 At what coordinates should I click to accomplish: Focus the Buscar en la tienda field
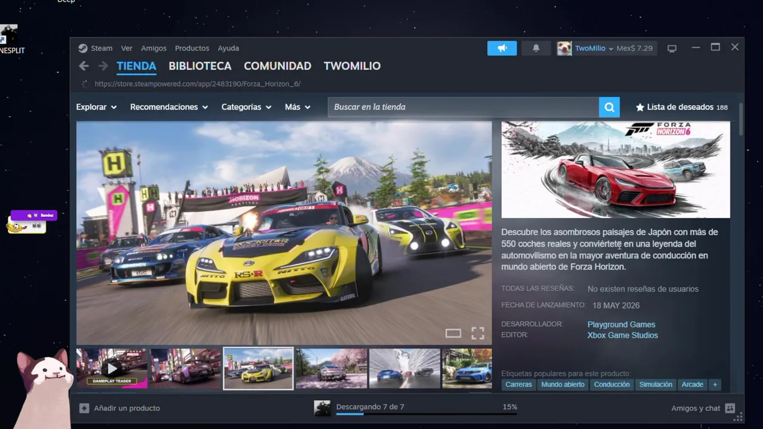(x=463, y=107)
